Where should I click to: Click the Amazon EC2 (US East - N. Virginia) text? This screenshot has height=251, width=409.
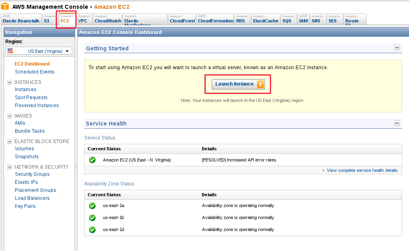pos(137,160)
